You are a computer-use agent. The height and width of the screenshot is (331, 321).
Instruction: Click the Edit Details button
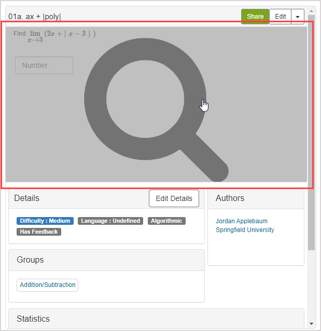(x=174, y=198)
